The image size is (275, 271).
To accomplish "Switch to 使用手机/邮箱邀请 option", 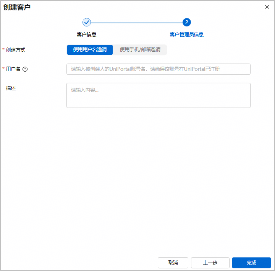I will coord(140,50).
